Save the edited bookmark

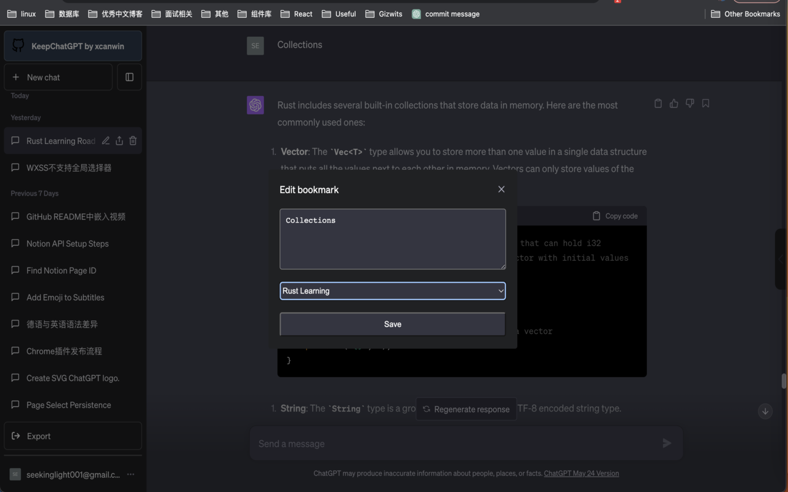coord(392,323)
